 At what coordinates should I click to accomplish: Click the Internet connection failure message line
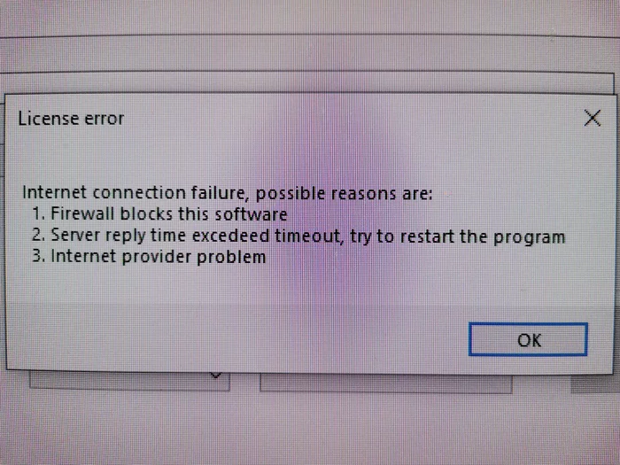228,193
